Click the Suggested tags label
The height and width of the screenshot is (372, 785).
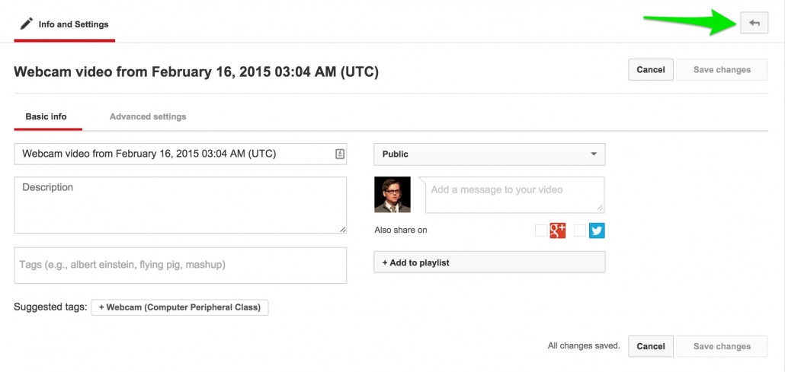50,307
